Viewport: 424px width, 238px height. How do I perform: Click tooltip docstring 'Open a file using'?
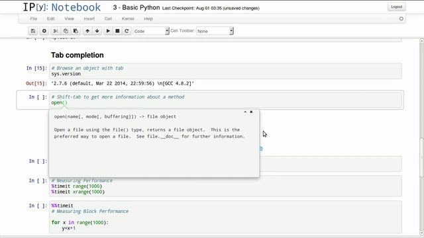(150, 133)
